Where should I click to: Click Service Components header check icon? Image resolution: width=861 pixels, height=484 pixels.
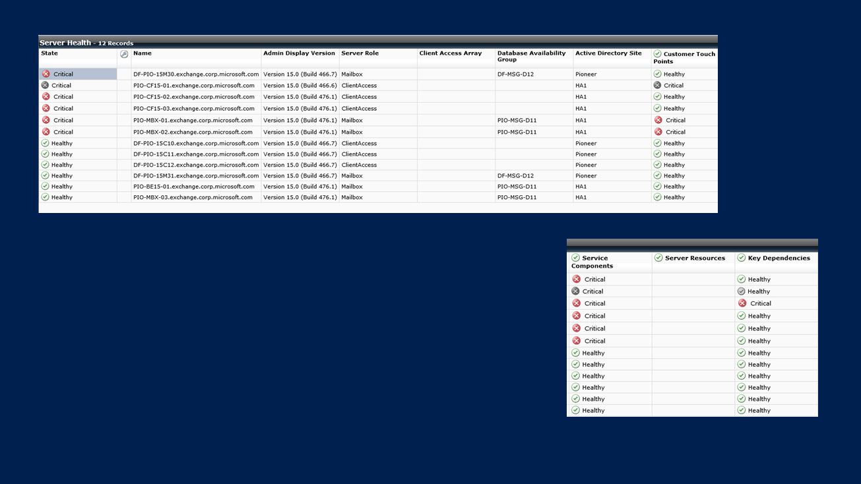pos(575,258)
